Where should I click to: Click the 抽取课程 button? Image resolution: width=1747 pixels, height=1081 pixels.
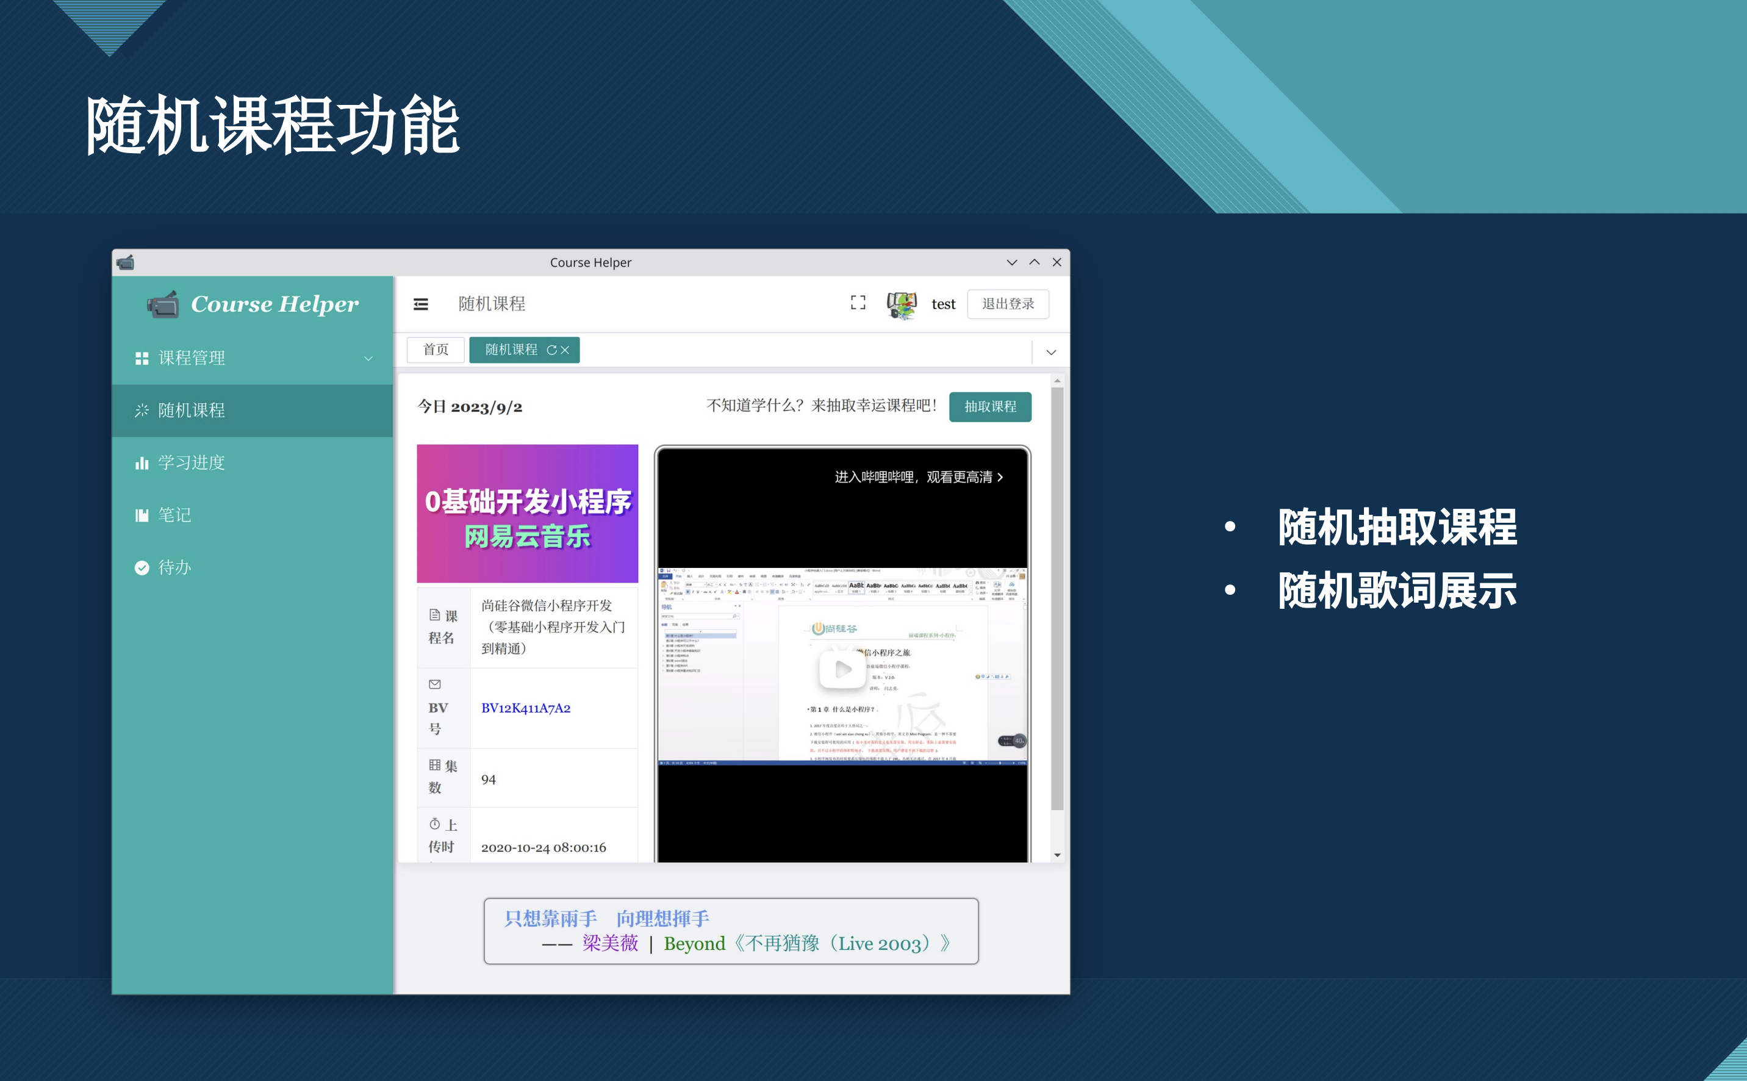pos(989,407)
